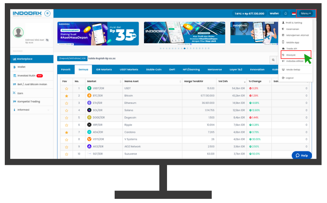Click the XRP coin icon

(x=89, y=125)
